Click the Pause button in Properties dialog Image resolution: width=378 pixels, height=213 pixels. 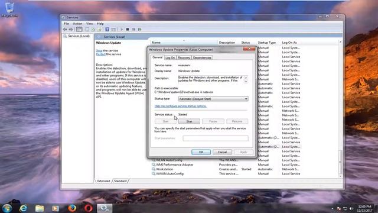(213, 121)
